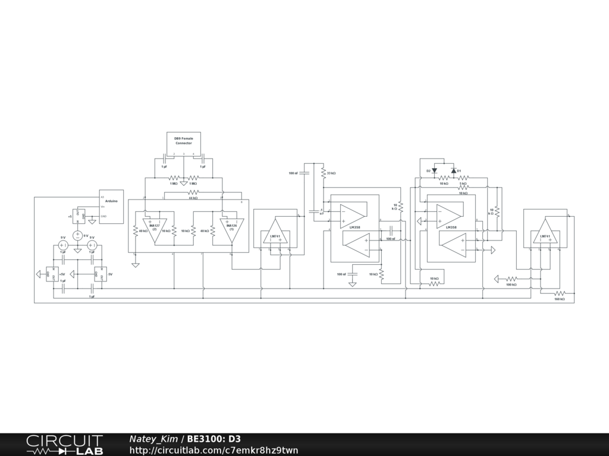Click the D1 diode symbol
The height and width of the screenshot is (456, 609).
point(453,170)
